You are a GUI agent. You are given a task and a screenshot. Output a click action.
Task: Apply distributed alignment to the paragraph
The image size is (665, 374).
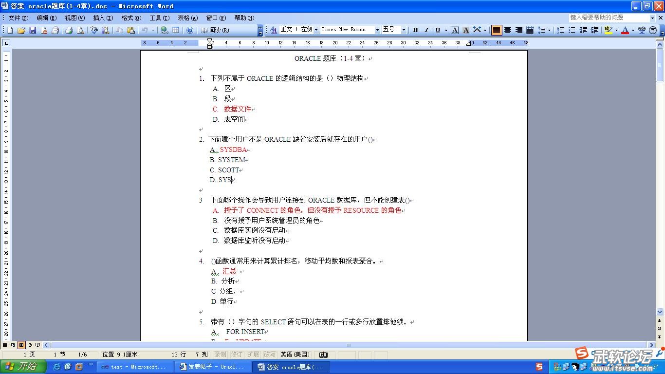530,30
